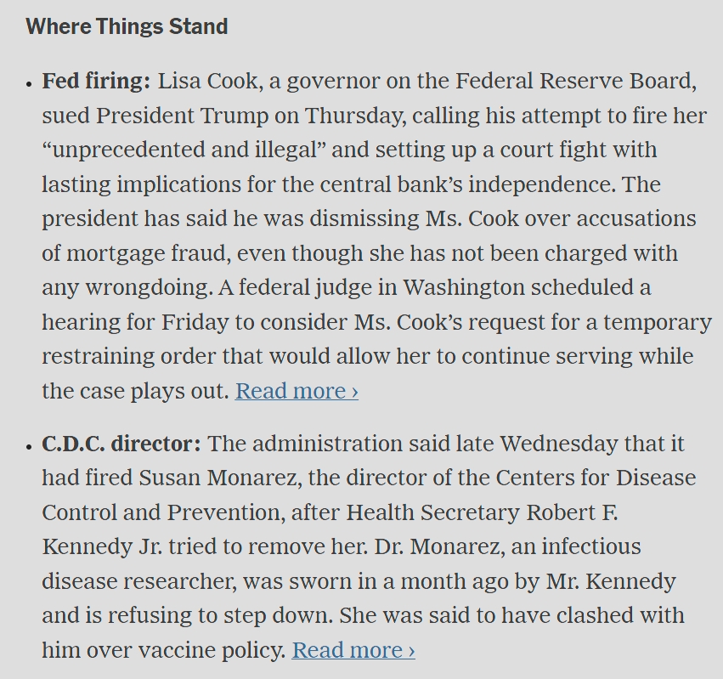The image size is (723, 679).
Task: Click the words "Federal Reserve Board"
Action: (x=576, y=82)
